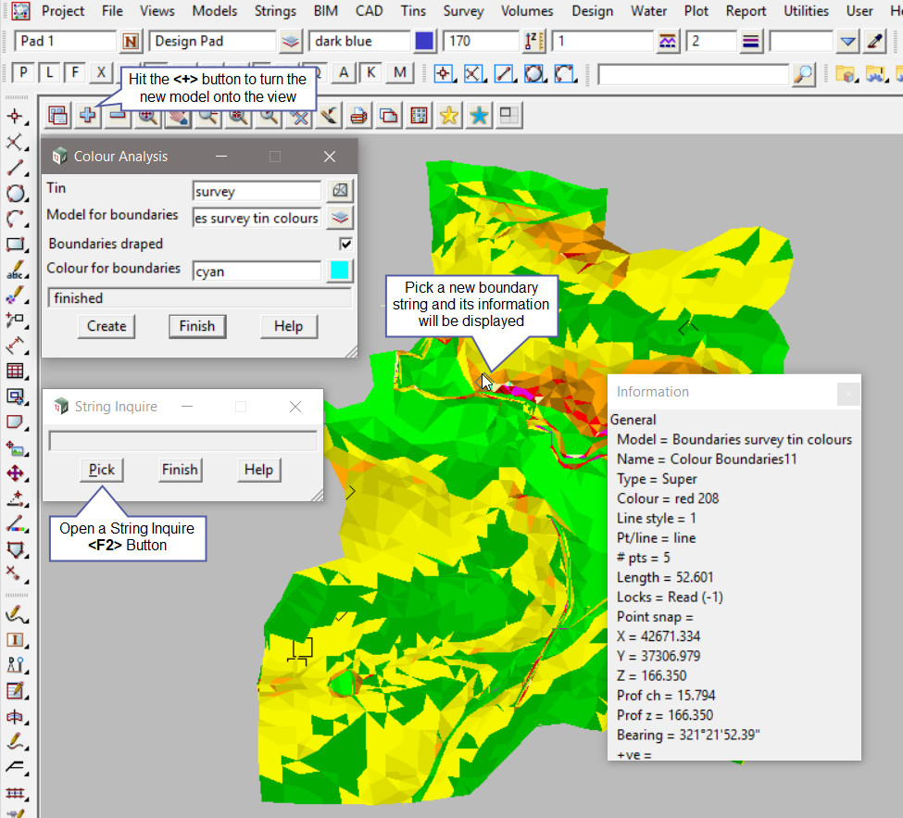903x818 pixels.
Task: Expand the line weight selector next to 2
Action: [751, 42]
